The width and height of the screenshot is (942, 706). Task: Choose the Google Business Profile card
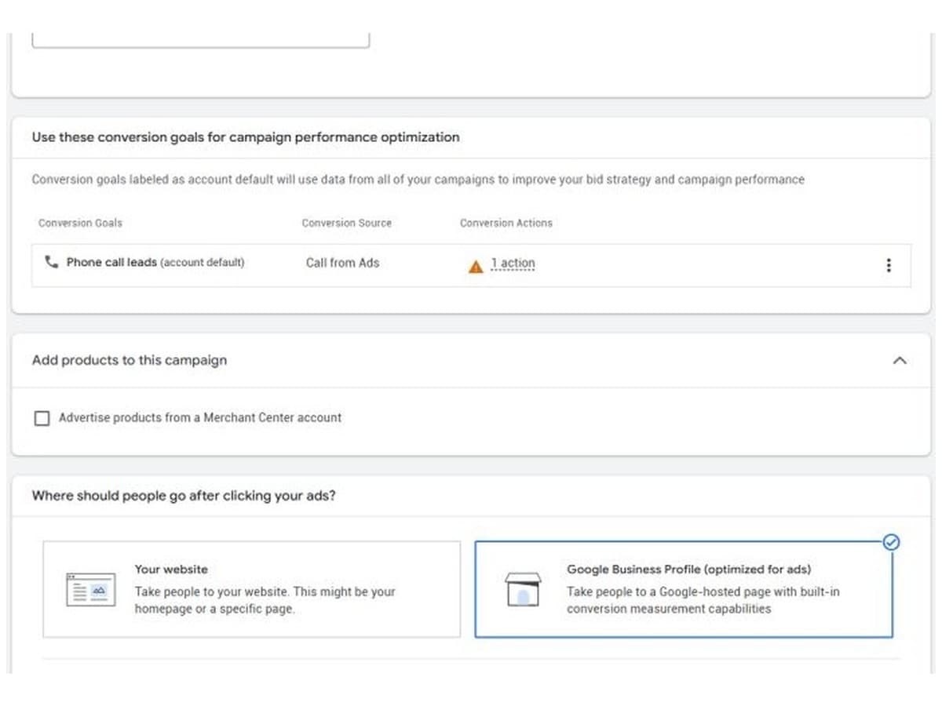(x=684, y=589)
